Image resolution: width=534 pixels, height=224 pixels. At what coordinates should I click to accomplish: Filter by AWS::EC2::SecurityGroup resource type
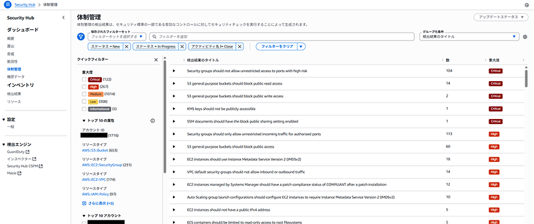[102, 165]
